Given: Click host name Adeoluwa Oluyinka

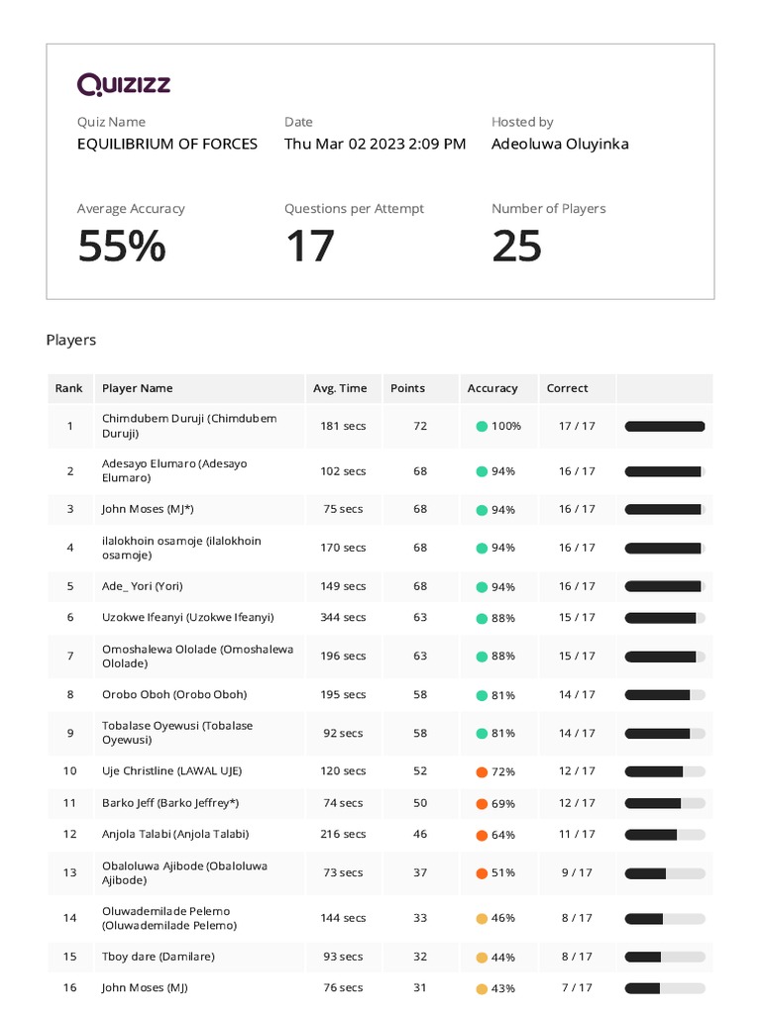Looking at the screenshot, I should (560, 144).
